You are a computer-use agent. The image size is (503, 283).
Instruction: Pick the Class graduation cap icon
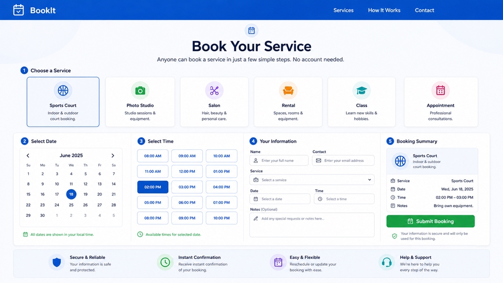pyautogui.click(x=362, y=91)
